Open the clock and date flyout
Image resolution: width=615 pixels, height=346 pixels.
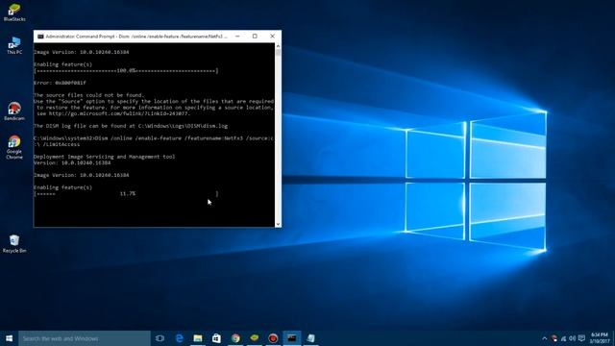600,338
